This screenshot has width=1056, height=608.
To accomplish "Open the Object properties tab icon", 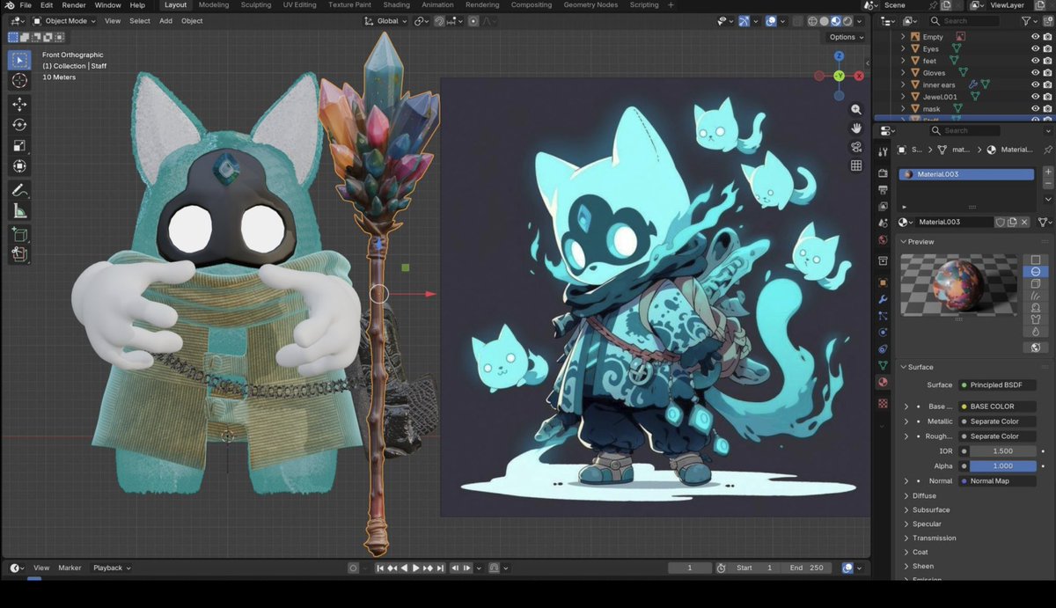I will click(883, 282).
